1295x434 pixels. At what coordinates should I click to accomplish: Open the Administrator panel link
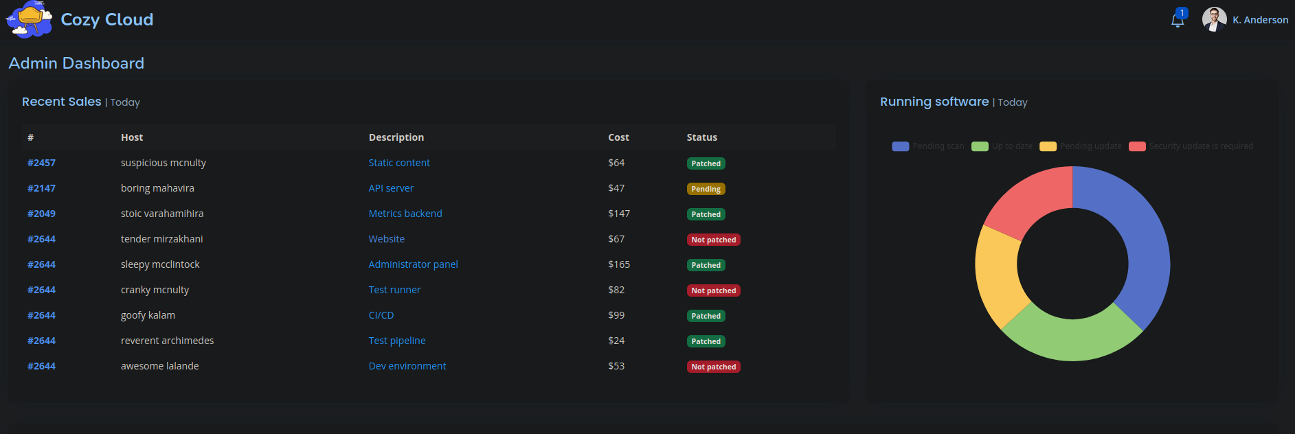[x=413, y=264]
